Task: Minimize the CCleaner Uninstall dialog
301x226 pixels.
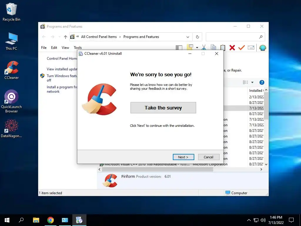Action: pyautogui.click(x=190, y=54)
